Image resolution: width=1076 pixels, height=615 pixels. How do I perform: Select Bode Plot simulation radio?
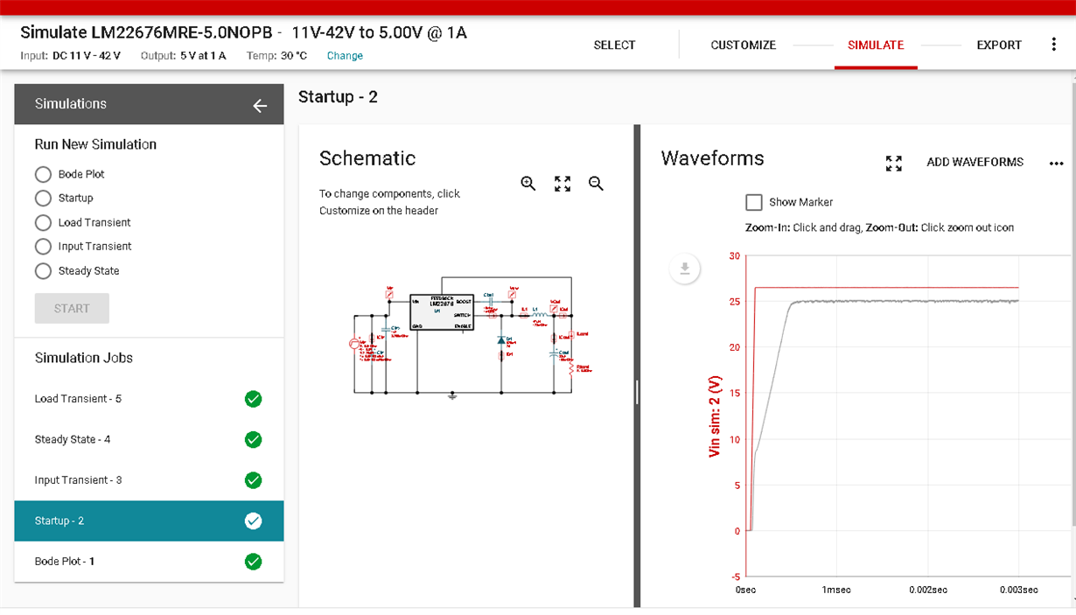43,174
